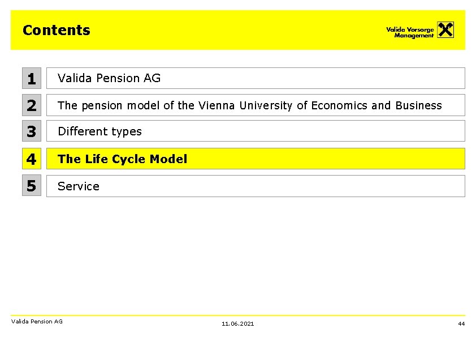476x337 pixels.
Task: Open the Service section entry
Action: [79, 186]
